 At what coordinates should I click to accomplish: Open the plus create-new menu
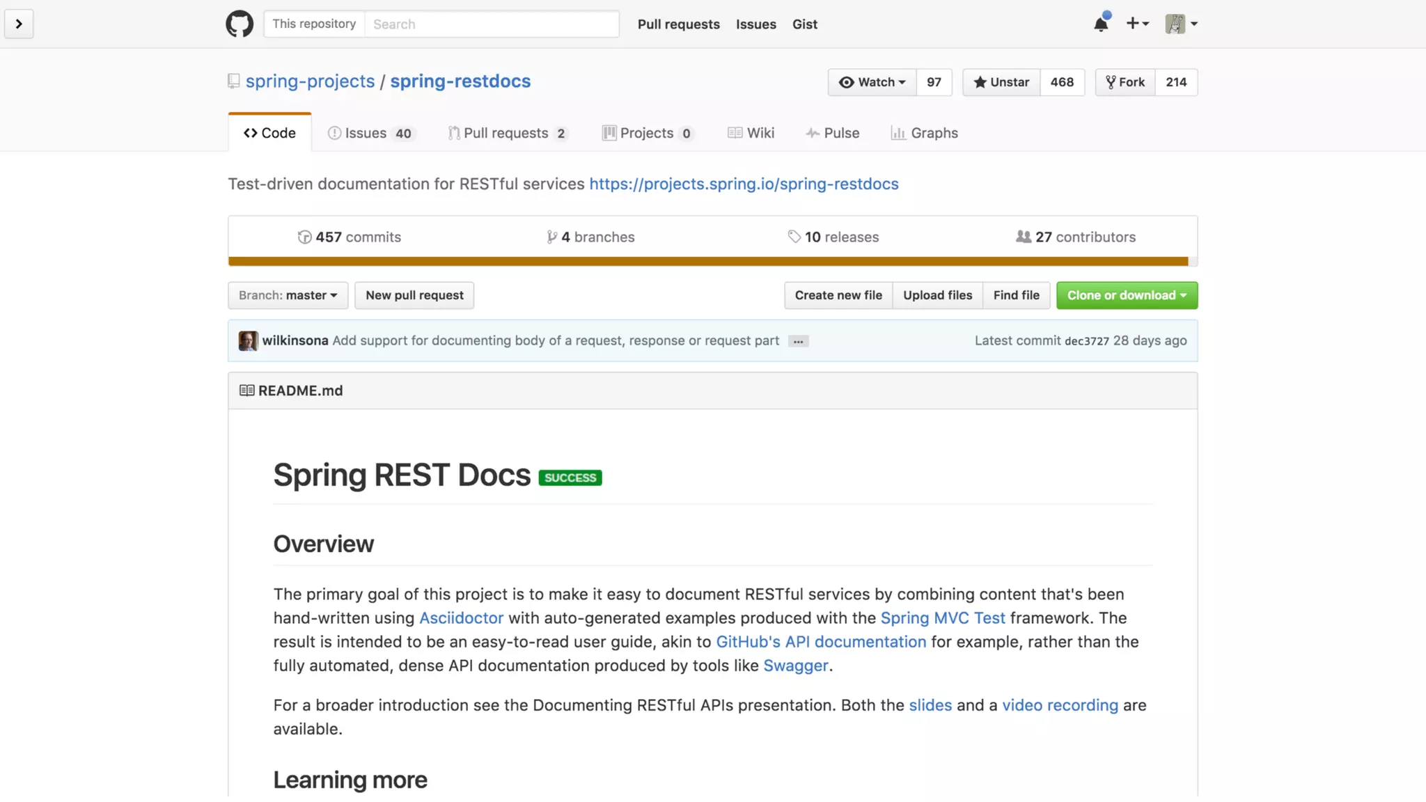tap(1137, 24)
